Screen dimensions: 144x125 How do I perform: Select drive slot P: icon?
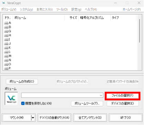6,69
